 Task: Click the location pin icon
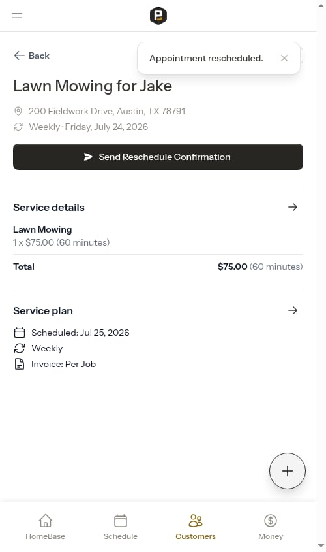coord(18,111)
